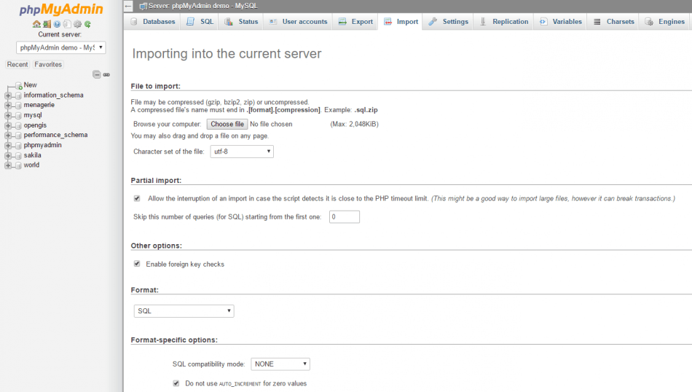Screen dimensions: 692x392
Task: Click the database icon beside sakila
Action: click(18, 156)
